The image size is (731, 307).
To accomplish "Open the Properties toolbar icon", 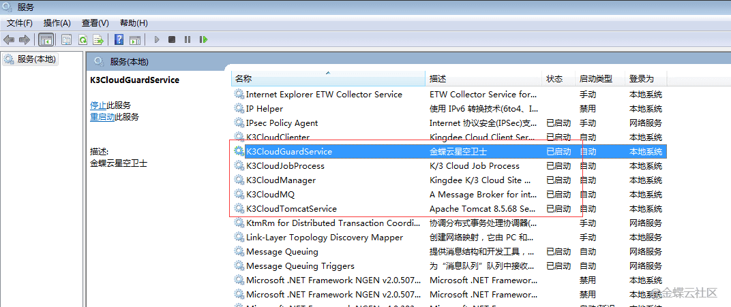I will [x=67, y=39].
